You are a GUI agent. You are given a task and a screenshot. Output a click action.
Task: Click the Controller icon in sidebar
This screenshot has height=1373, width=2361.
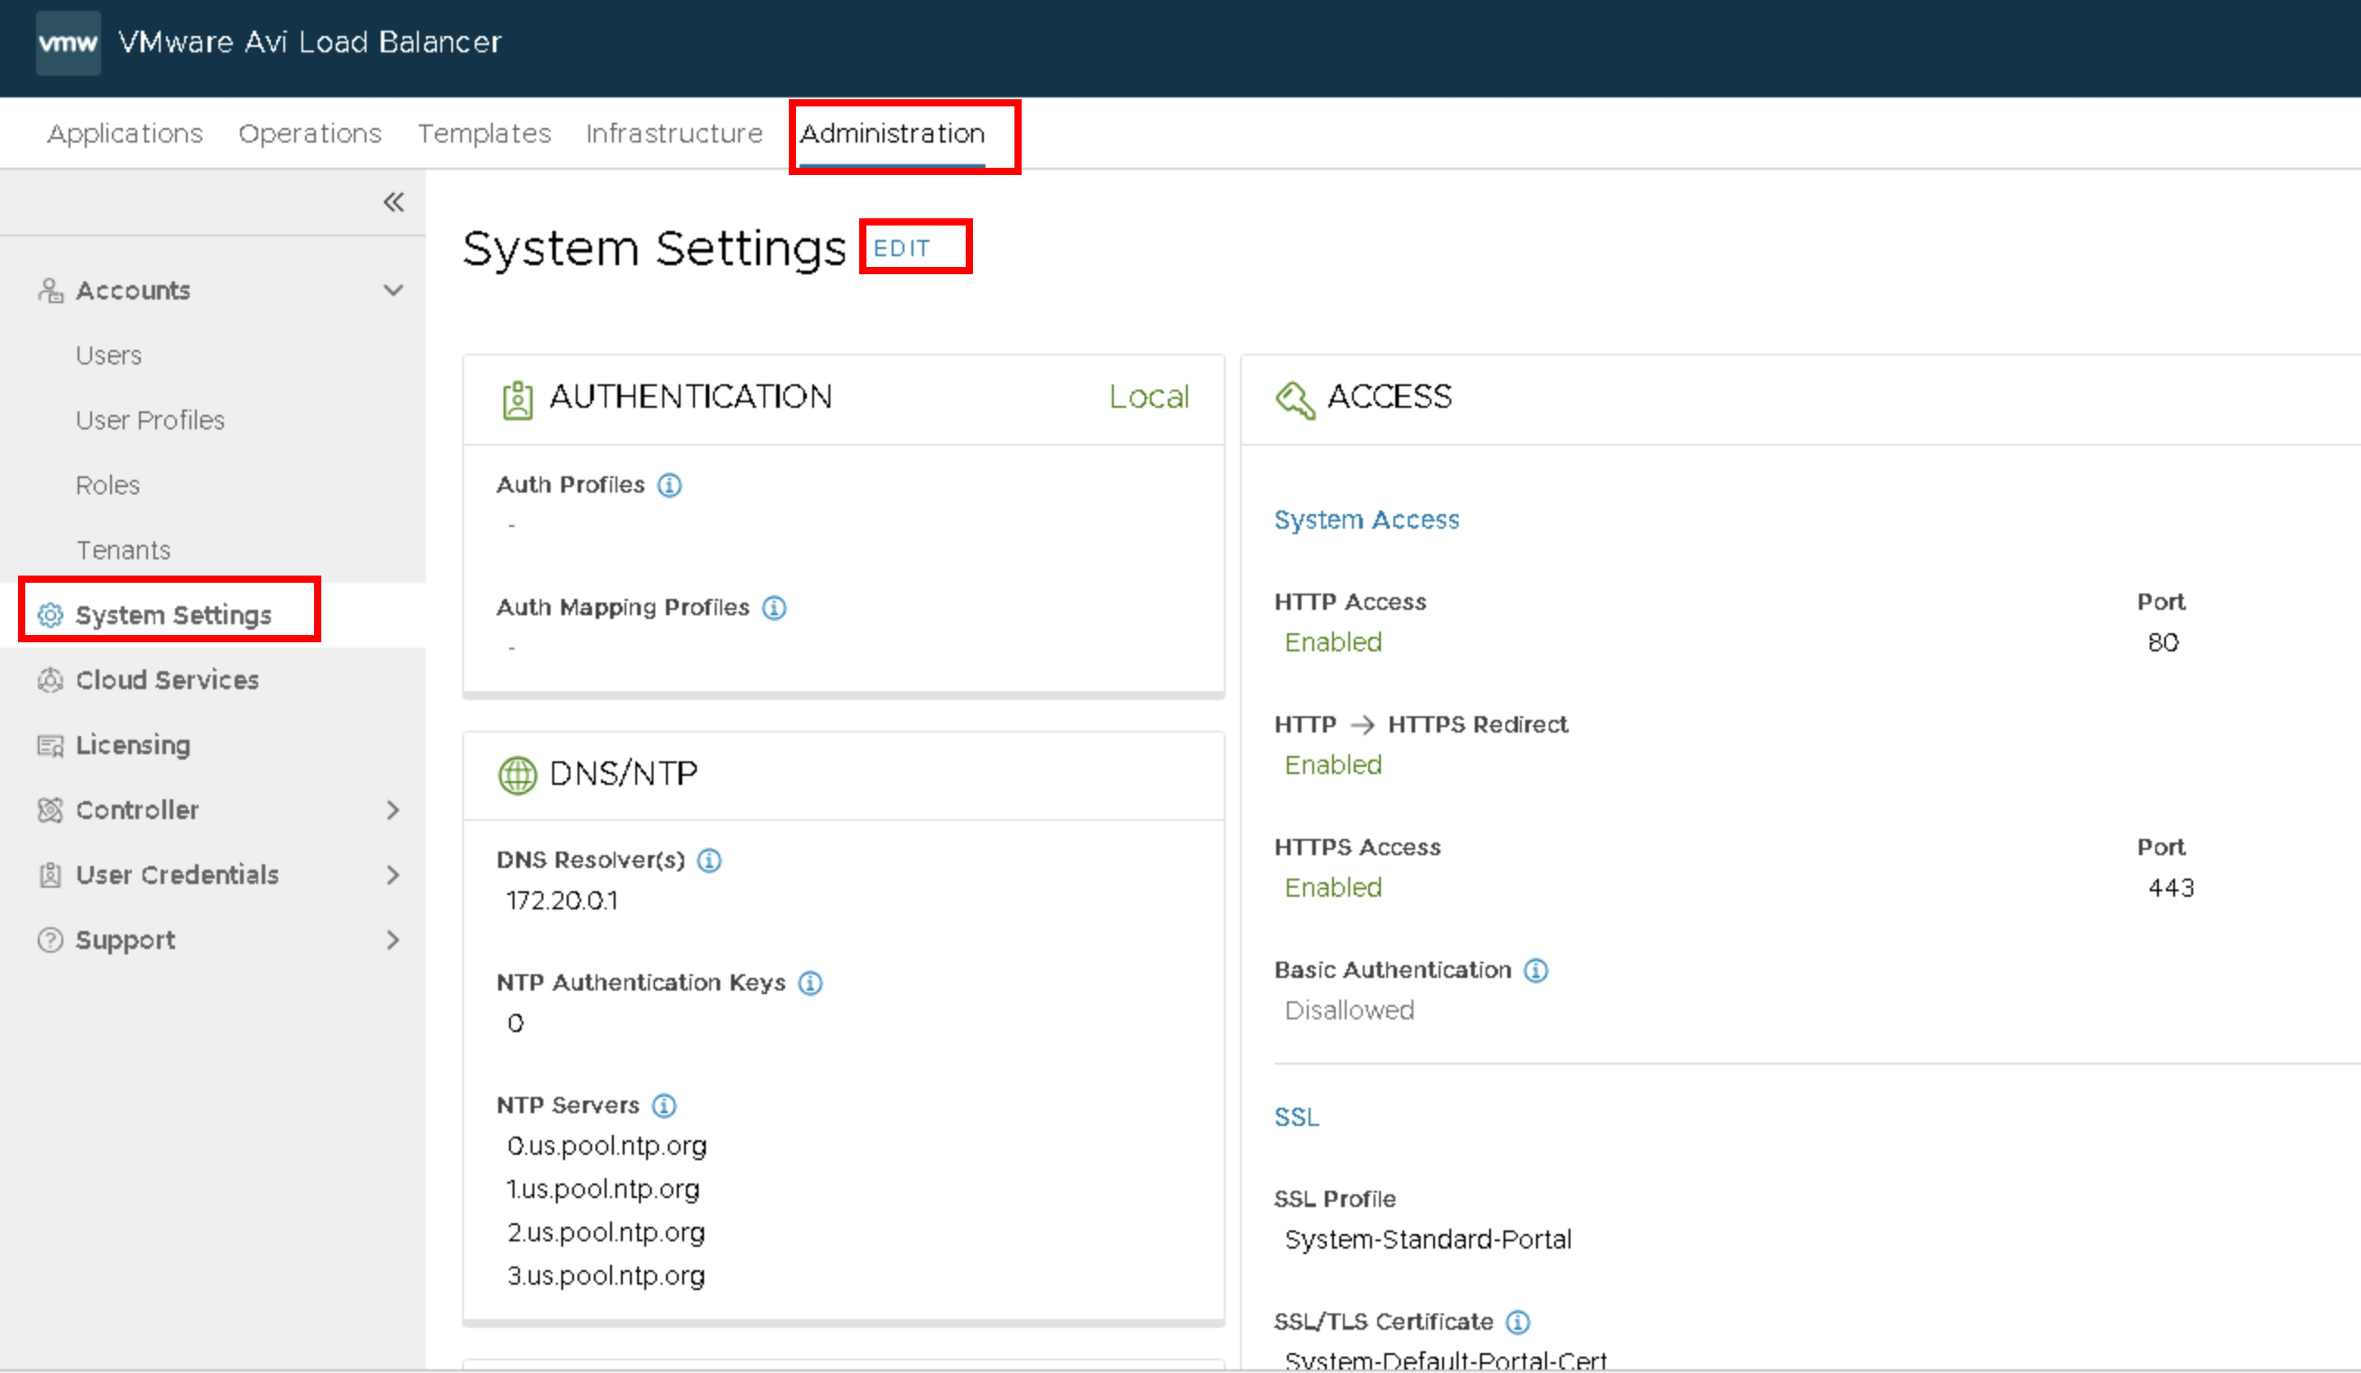point(51,810)
